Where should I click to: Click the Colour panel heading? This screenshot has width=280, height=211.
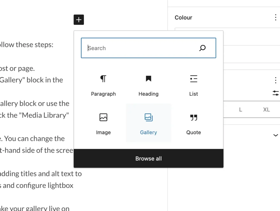(x=183, y=17)
